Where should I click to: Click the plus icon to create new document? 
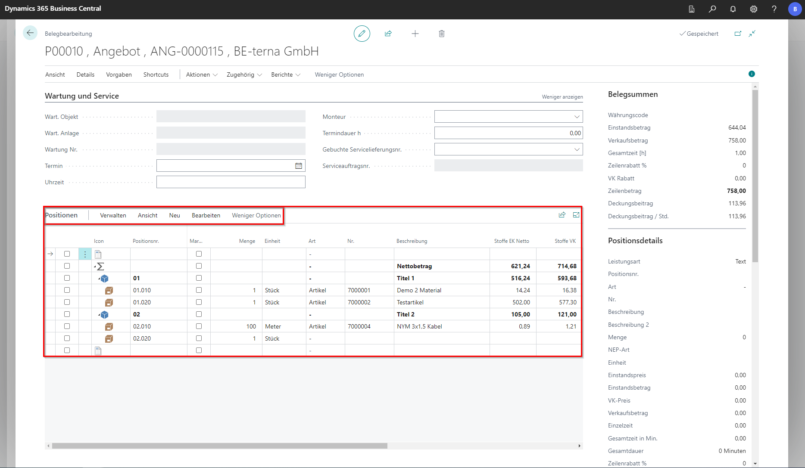(x=415, y=34)
